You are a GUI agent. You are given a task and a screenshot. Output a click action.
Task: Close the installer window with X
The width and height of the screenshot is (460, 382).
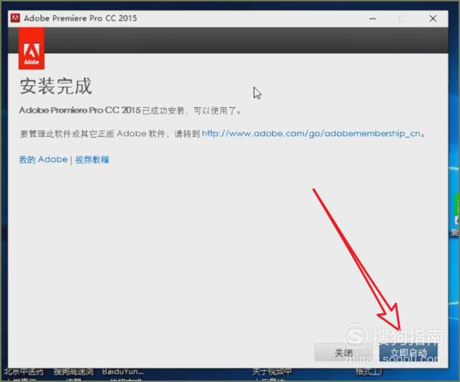click(433, 19)
